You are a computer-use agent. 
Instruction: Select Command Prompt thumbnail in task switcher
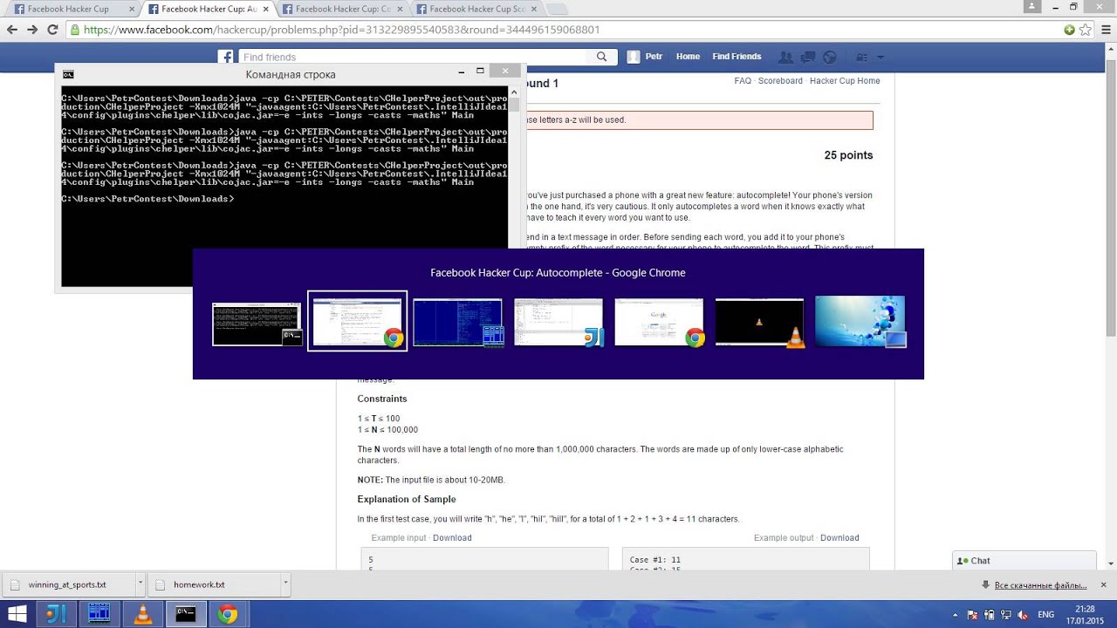tap(257, 324)
